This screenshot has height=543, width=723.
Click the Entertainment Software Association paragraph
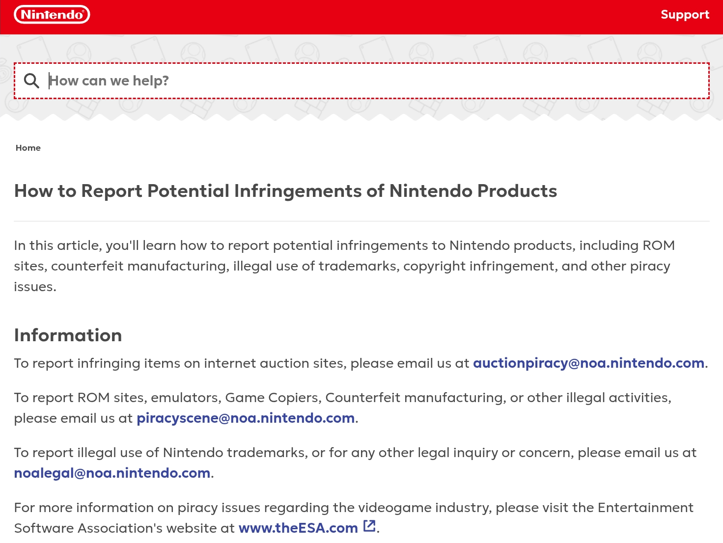pyautogui.click(x=354, y=518)
